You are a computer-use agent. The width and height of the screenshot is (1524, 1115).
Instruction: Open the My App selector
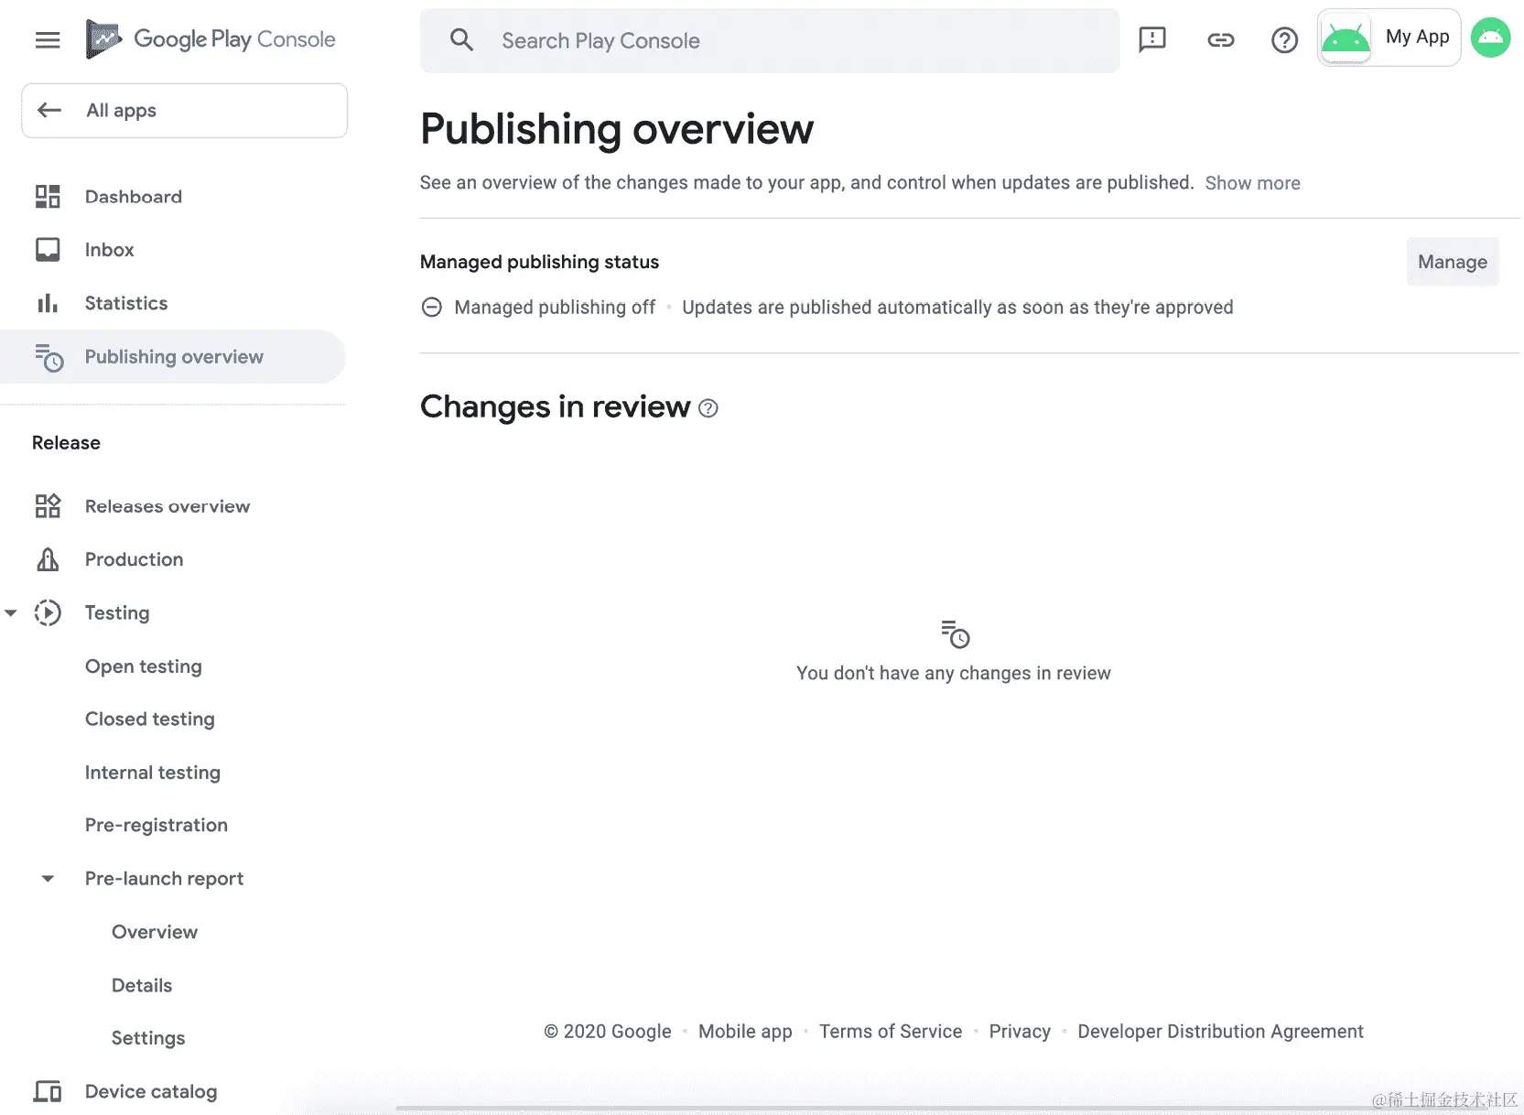[1389, 38]
